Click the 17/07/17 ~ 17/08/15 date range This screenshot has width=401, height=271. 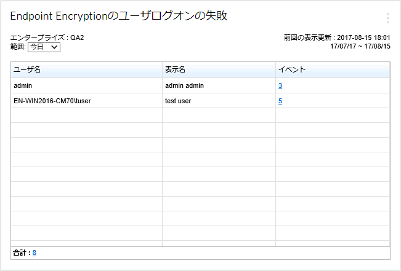click(360, 46)
